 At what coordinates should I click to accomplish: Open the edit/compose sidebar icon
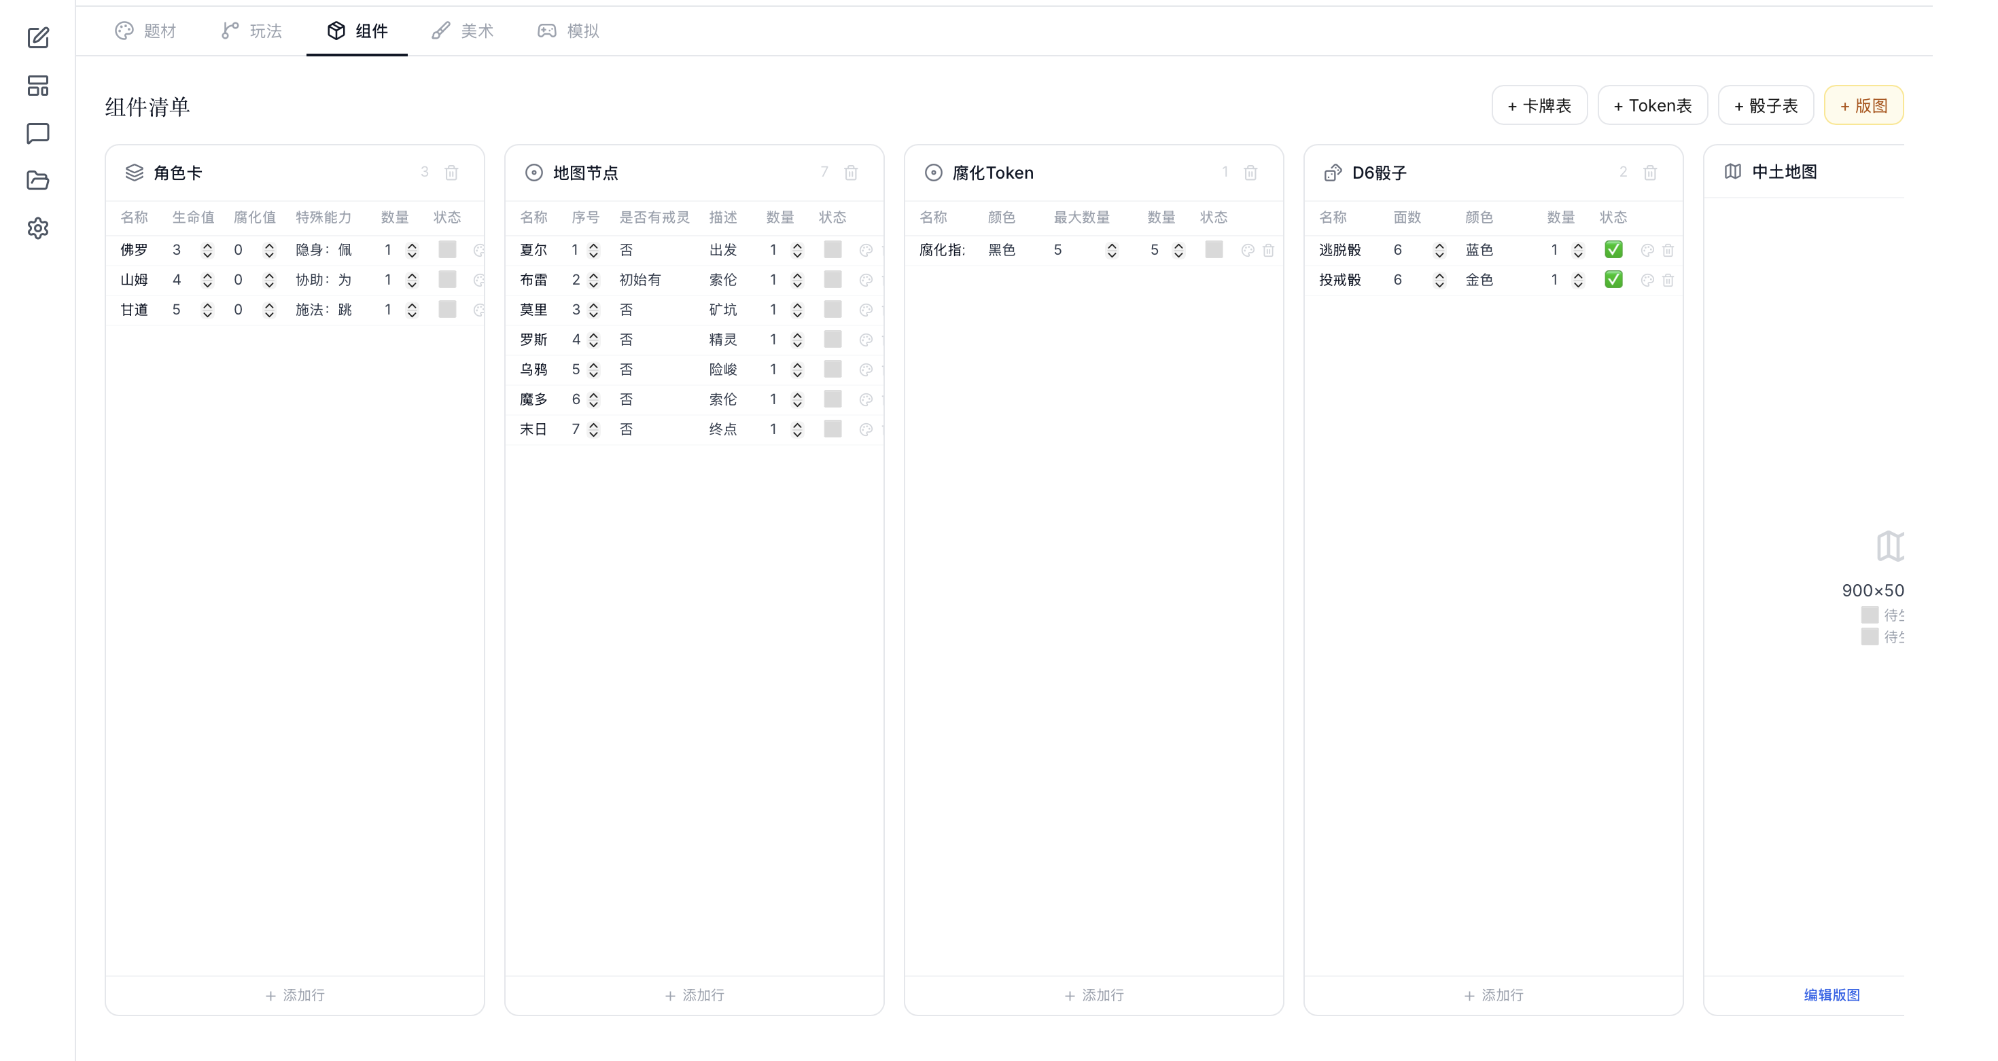[38, 37]
